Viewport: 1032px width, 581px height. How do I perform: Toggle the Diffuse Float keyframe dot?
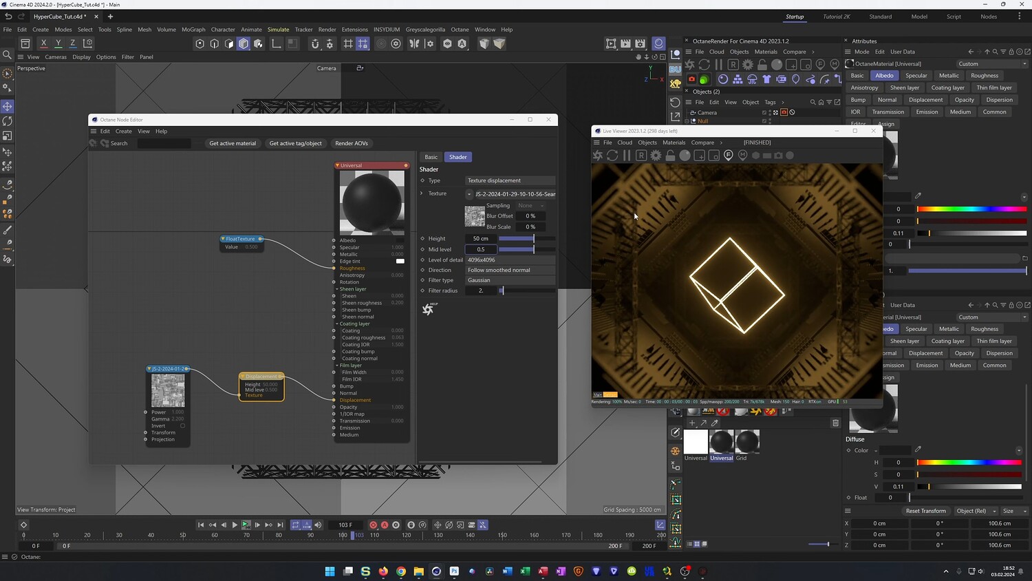pos(848,498)
